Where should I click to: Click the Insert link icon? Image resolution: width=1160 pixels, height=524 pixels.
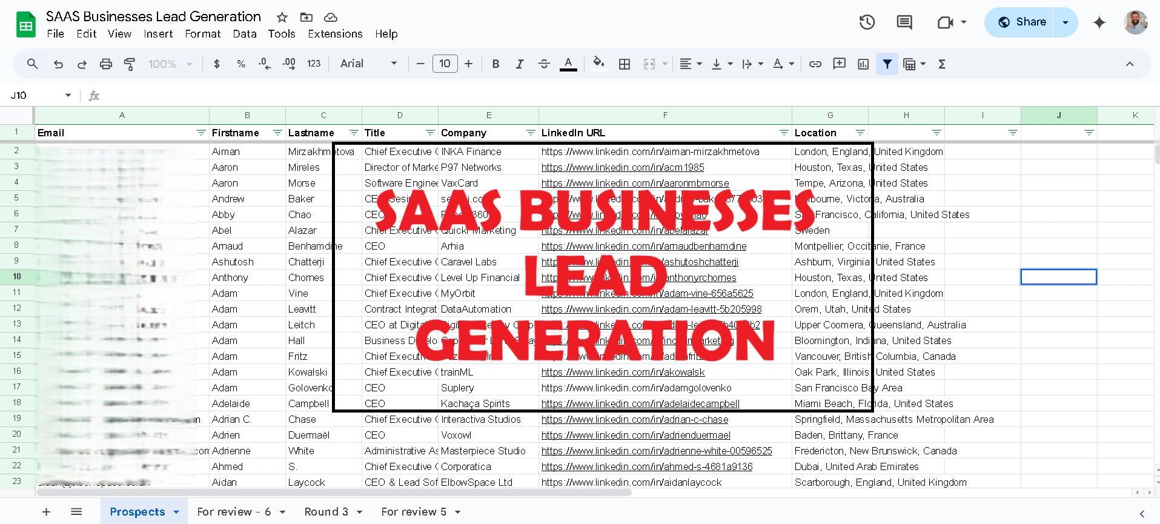[x=815, y=64]
